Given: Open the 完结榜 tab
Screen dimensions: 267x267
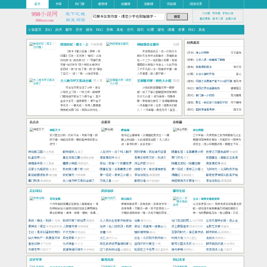Looking at the screenshot, I should click(x=171, y=4).
